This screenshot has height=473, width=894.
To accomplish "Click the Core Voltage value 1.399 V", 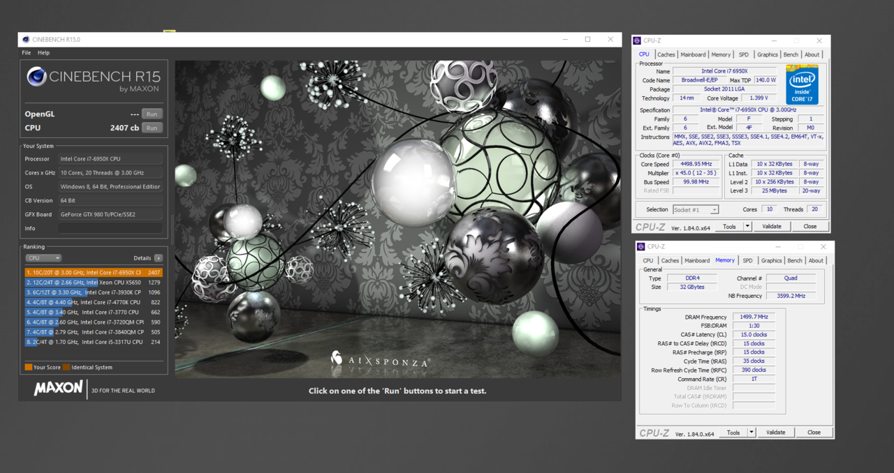I will pos(759,98).
